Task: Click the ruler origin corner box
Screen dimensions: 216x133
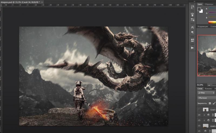Action: [x=1, y=5]
